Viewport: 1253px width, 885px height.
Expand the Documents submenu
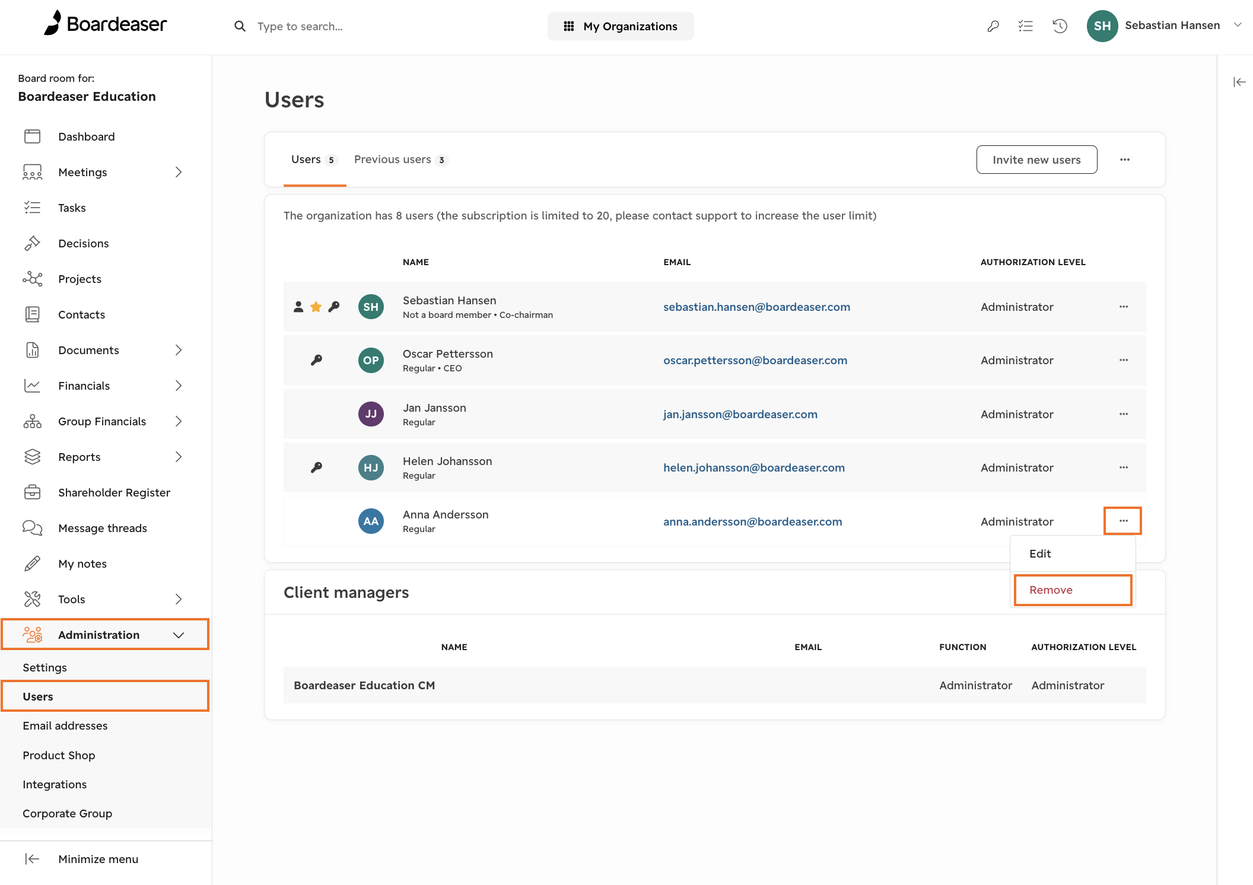pyautogui.click(x=179, y=350)
